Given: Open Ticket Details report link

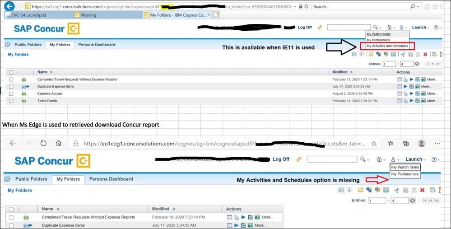Looking at the screenshot, I should (x=47, y=101).
